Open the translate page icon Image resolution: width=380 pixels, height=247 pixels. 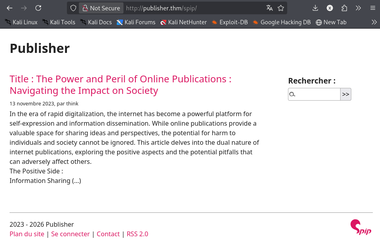(270, 8)
